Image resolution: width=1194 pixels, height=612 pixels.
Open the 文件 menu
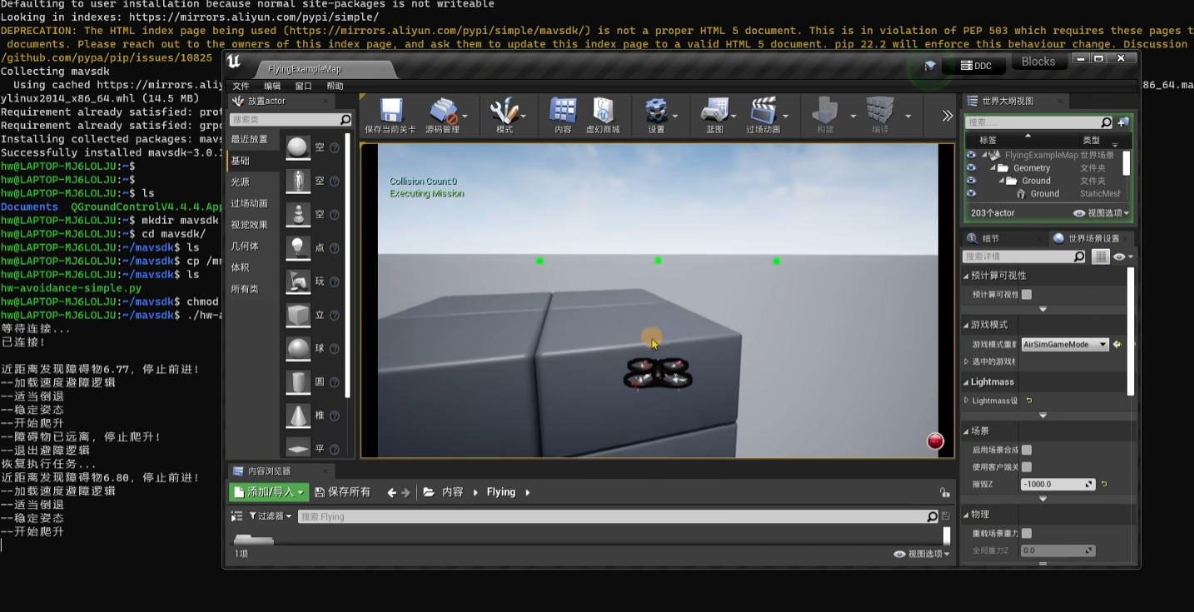click(241, 86)
